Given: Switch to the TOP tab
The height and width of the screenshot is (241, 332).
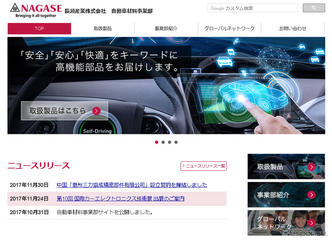Looking at the screenshot, I should [x=39, y=28].
